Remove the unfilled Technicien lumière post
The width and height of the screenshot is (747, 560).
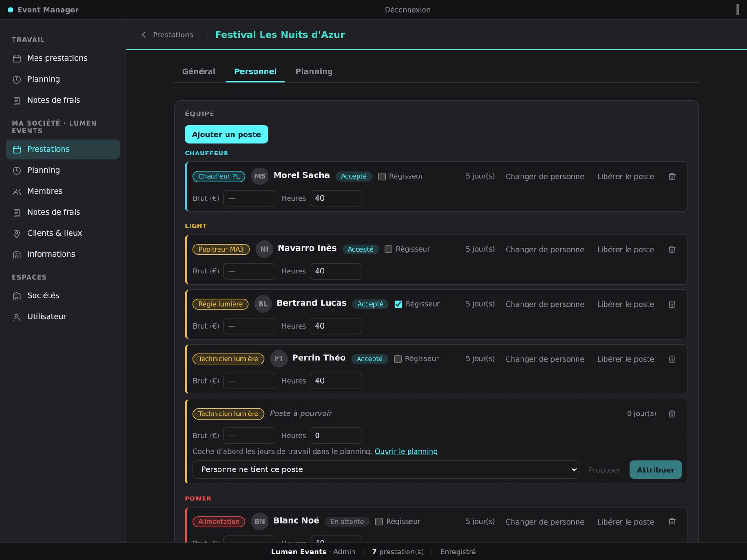tap(672, 414)
